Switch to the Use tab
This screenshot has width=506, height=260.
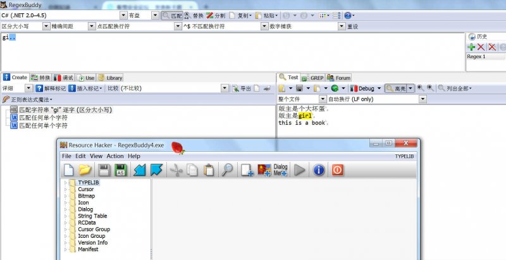coord(86,78)
